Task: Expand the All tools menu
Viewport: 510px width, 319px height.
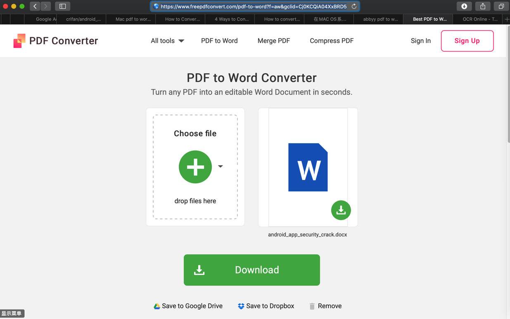Action: 167,41
